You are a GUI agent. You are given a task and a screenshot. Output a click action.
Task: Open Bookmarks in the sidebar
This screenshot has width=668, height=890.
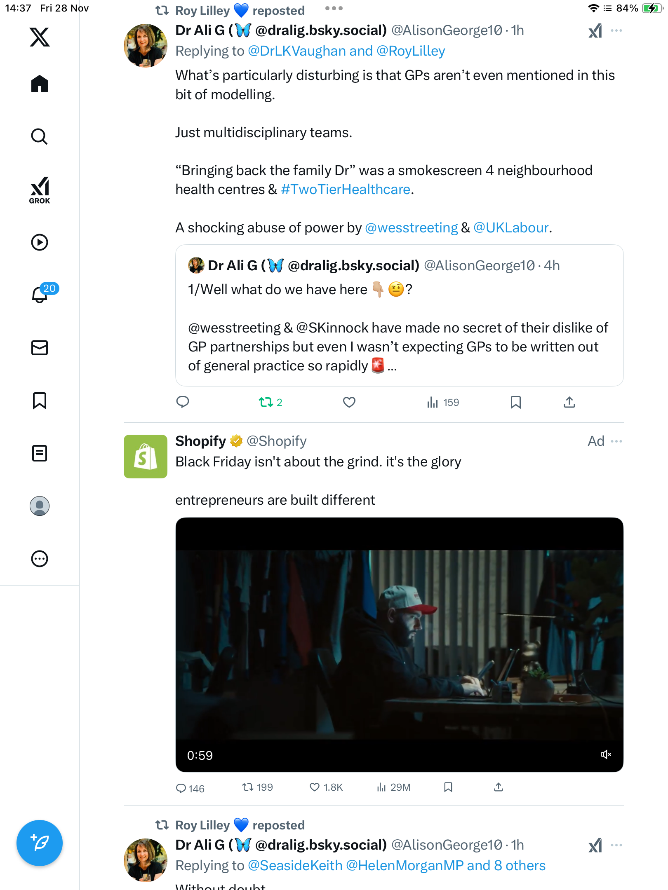click(40, 400)
